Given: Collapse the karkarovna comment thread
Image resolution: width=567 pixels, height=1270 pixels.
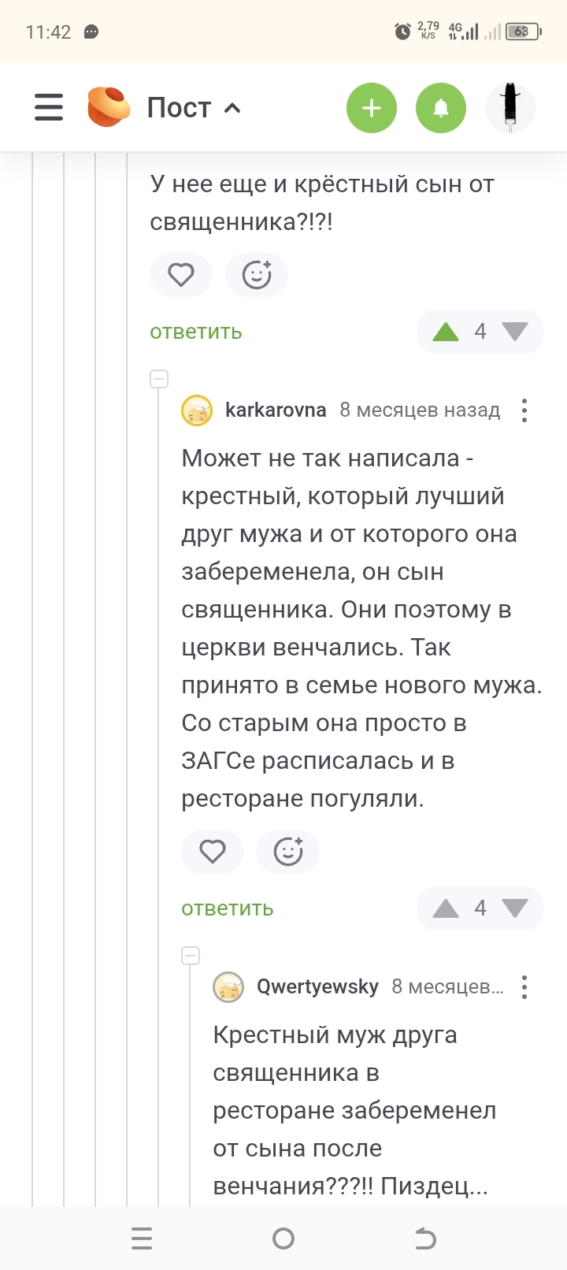Looking at the screenshot, I should coord(159,379).
